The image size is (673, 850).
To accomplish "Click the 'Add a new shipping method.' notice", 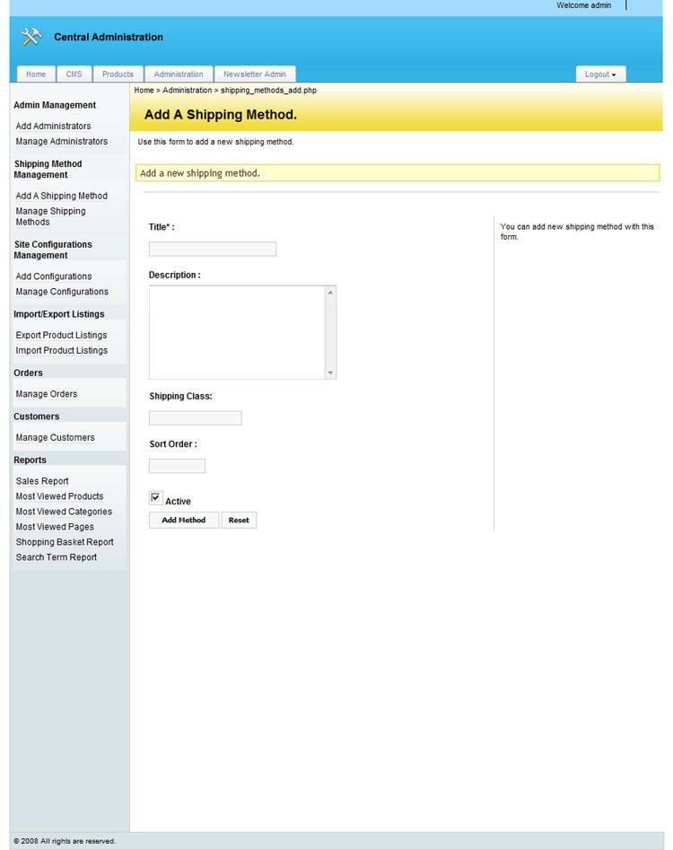I will click(398, 173).
